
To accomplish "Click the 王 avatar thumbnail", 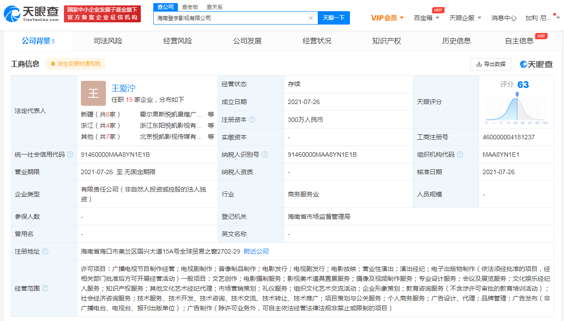I will (x=93, y=93).
